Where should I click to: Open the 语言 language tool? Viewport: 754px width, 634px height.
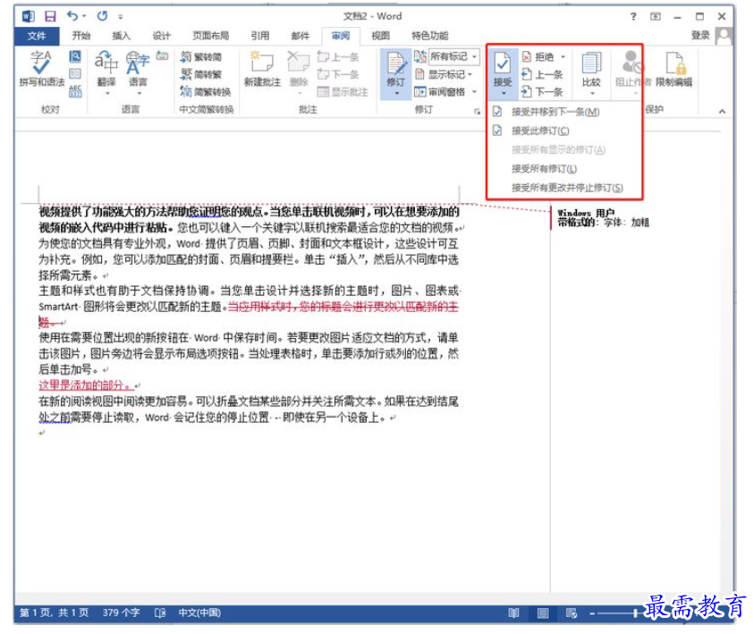[x=138, y=69]
